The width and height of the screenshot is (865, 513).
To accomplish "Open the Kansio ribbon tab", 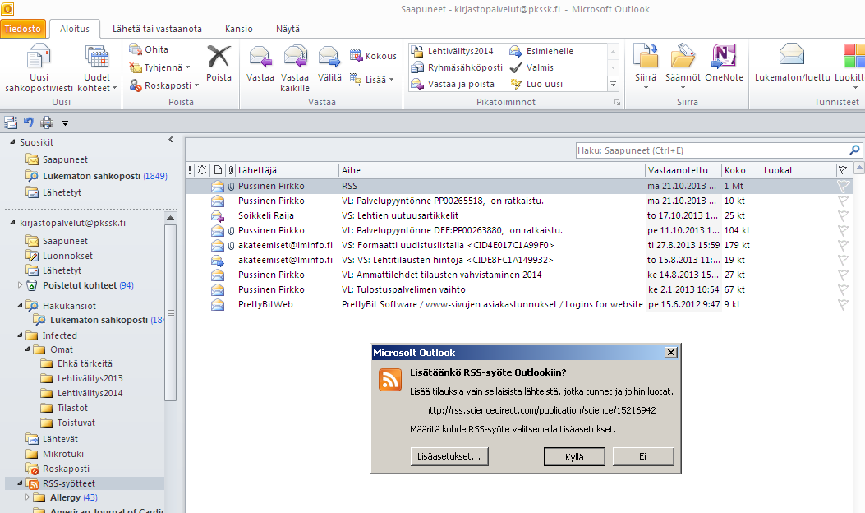I will (239, 29).
